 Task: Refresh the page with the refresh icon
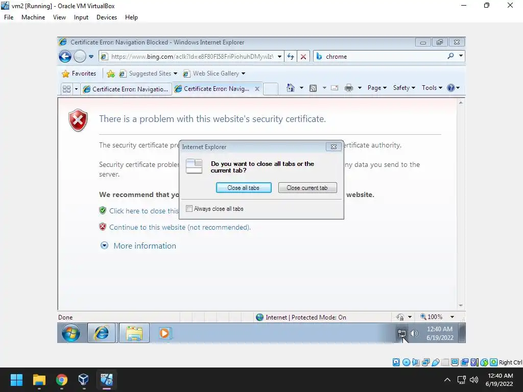(291, 57)
